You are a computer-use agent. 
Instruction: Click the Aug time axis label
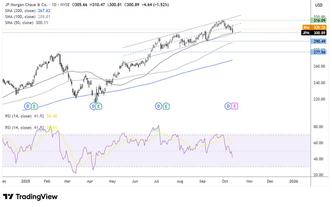coord(180,181)
